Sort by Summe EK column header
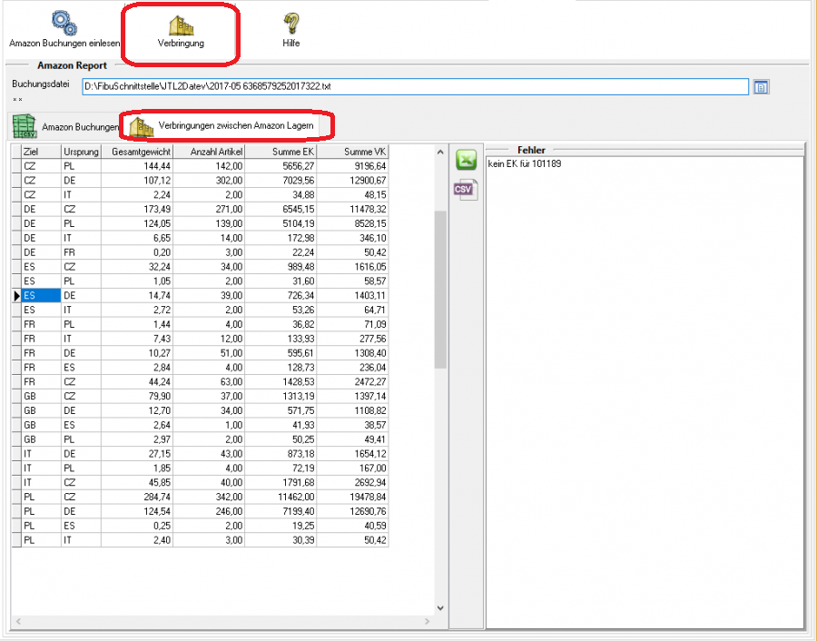 click(281, 152)
